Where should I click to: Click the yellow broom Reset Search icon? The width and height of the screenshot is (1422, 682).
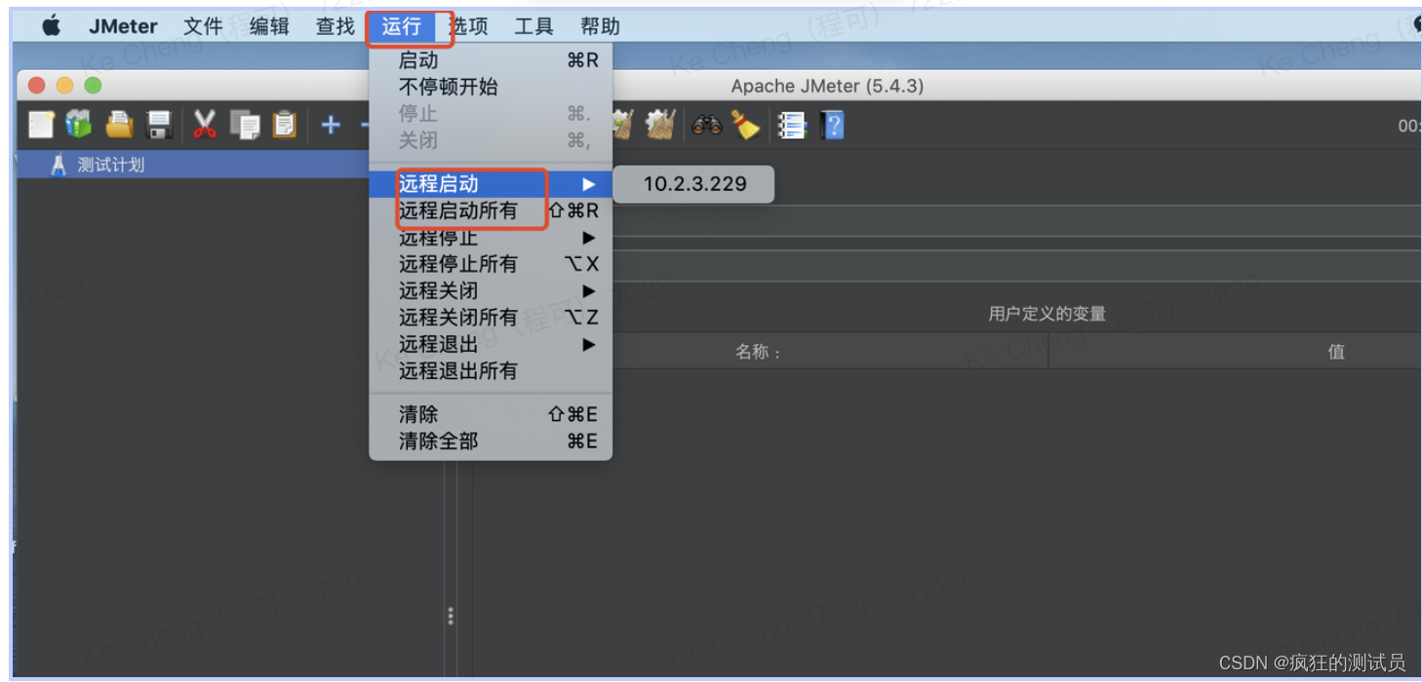click(746, 125)
